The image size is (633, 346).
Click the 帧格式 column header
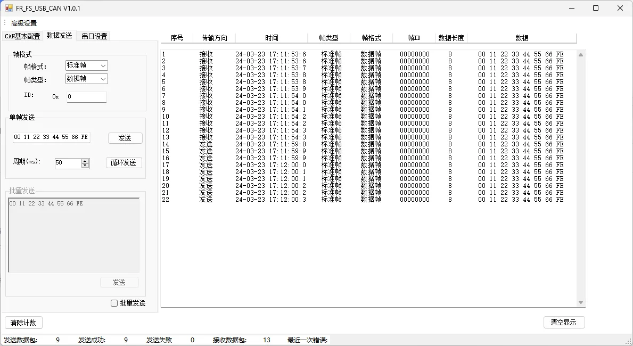(371, 38)
